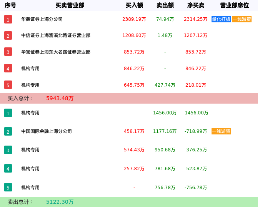Click buy amount 645.75万
Image resolution: width=260 pixels, height=208 pixels.
tap(134, 85)
